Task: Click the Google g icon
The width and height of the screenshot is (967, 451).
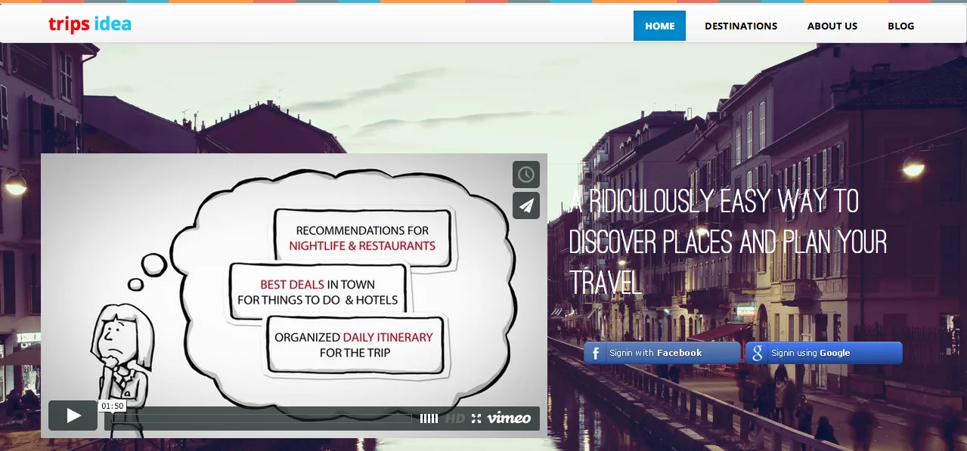Action: pyautogui.click(x=757, y=353)
